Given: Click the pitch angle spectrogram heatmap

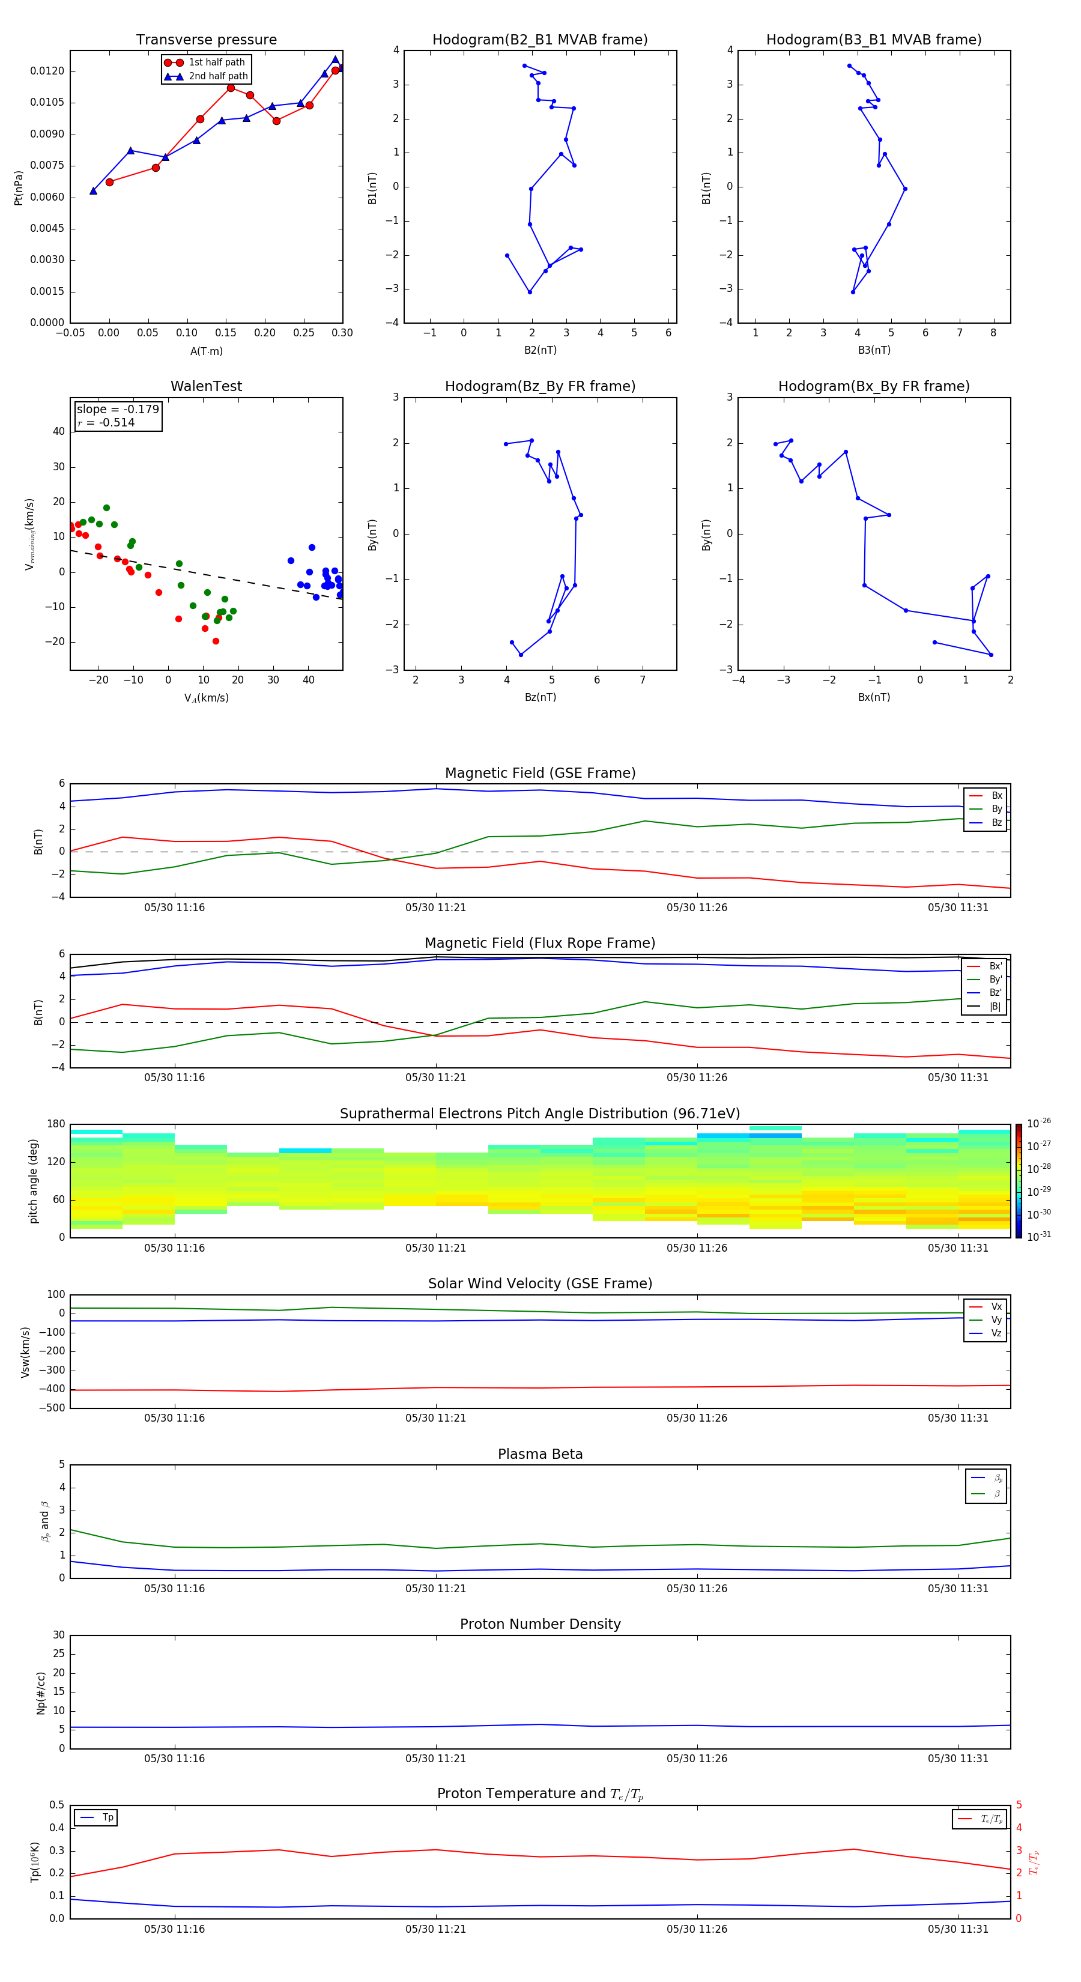Looking at the screenshot, I should tap(540, 1181).
